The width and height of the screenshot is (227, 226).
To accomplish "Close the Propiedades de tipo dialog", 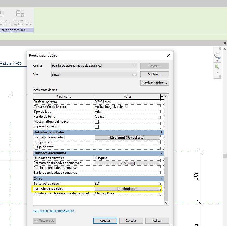I will click(168, 55).
